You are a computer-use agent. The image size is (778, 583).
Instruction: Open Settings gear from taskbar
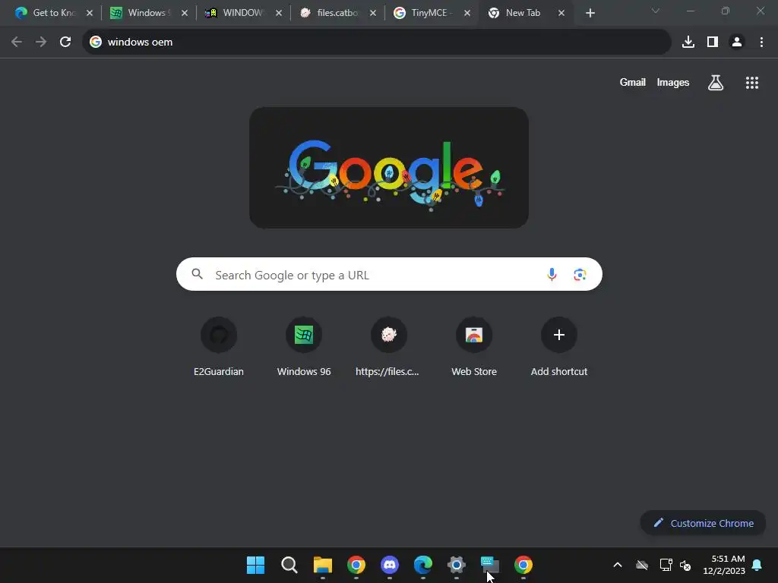[457, 565]
